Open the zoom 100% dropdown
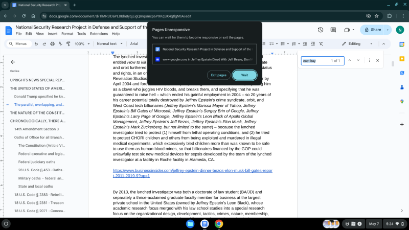This screenshot has height=230, width=409. click(x=82, y=44)
